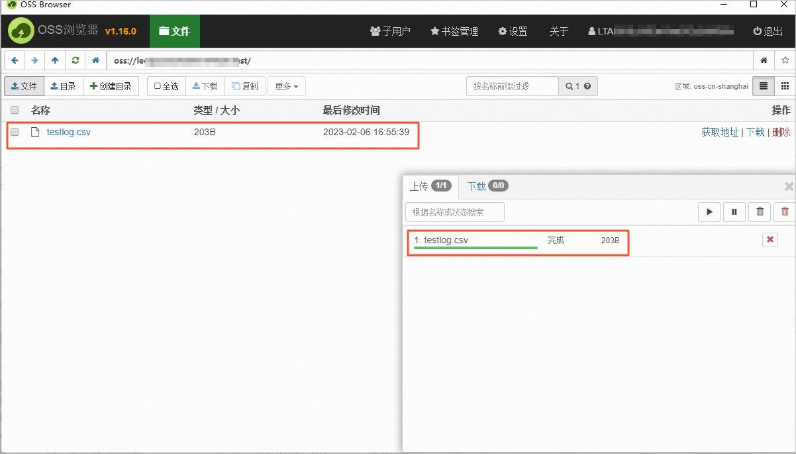
Task: Click the row 下载 download link
Action: [x=756, y=132]
